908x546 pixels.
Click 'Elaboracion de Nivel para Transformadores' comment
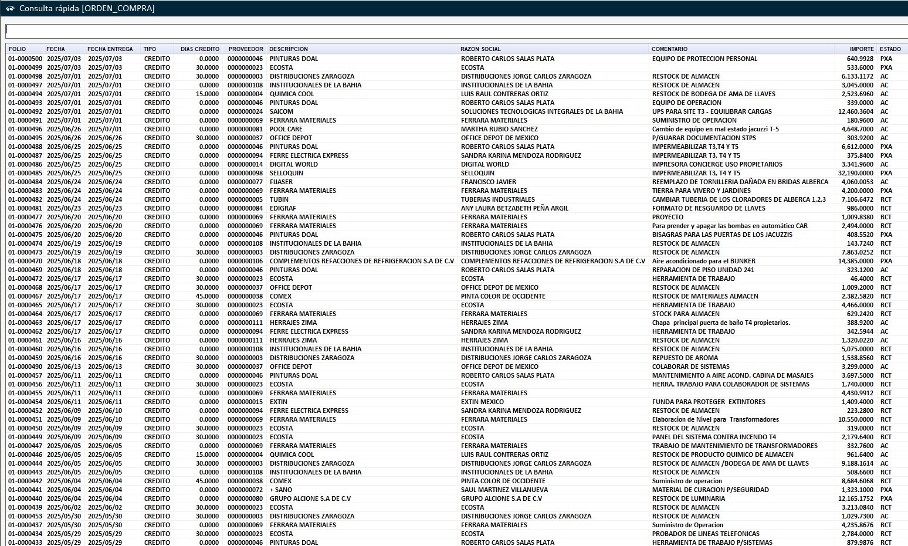pyautogui.click(x=715, y=419)
